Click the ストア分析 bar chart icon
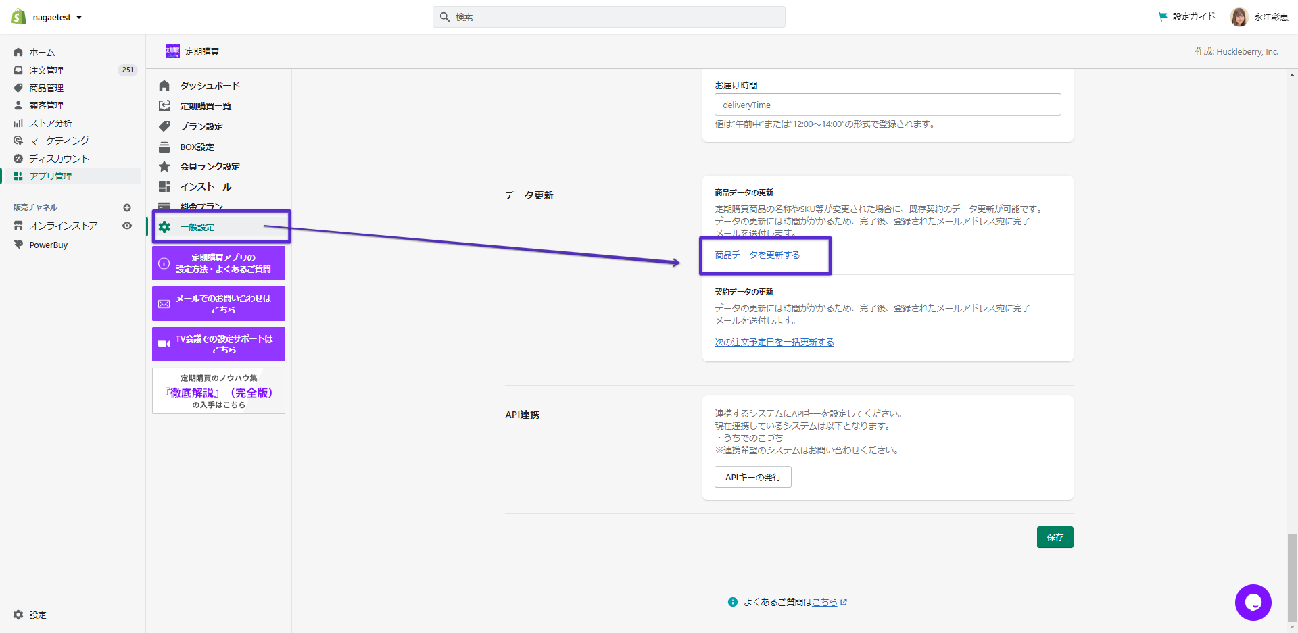 (18, 123)
